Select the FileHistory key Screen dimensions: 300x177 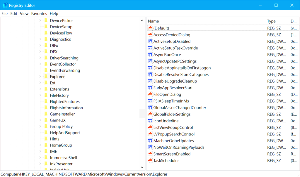point(59,96)
